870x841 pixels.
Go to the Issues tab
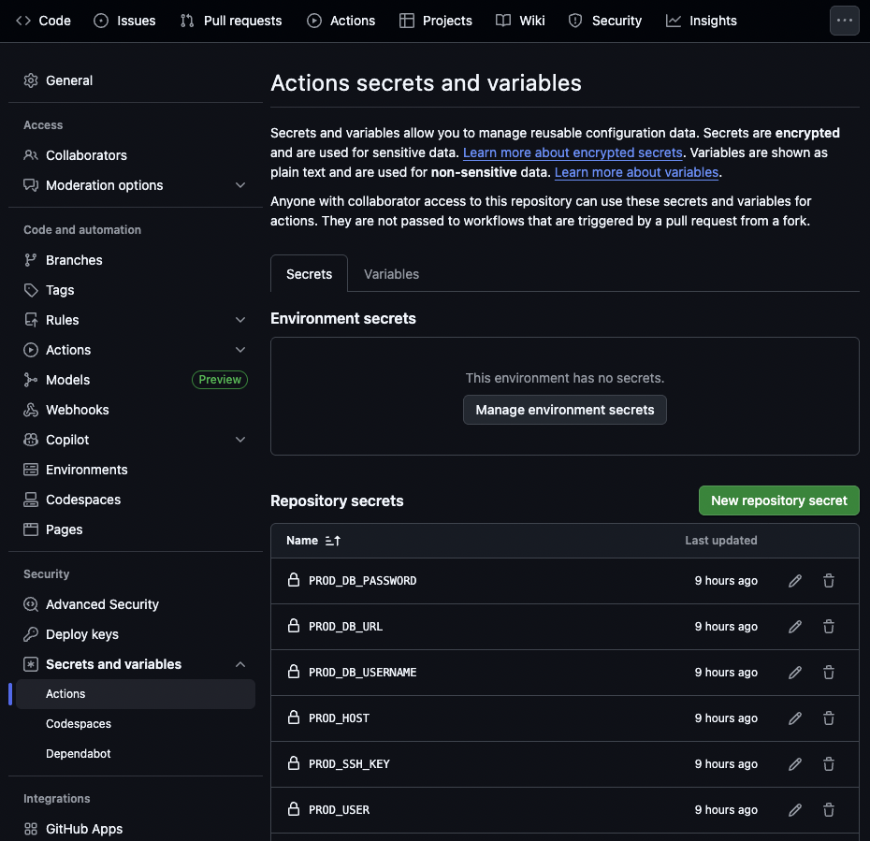click(124, 21)
